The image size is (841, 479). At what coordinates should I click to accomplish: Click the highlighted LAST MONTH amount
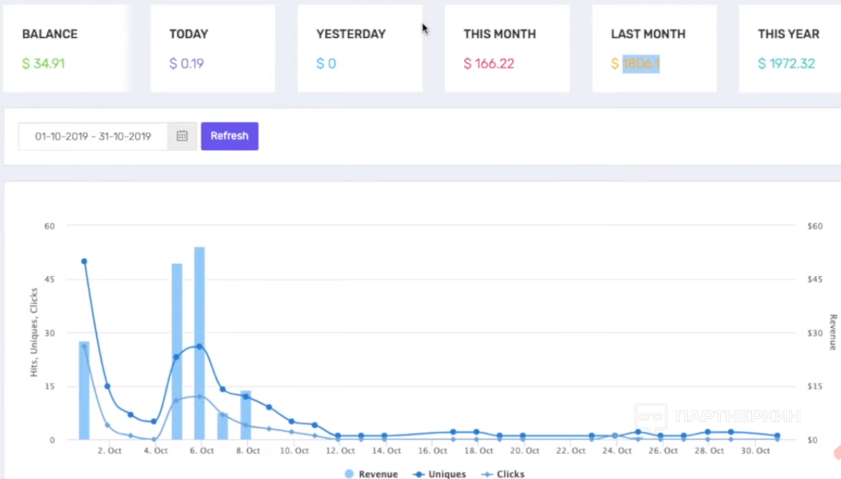click(x=640, y=64)
